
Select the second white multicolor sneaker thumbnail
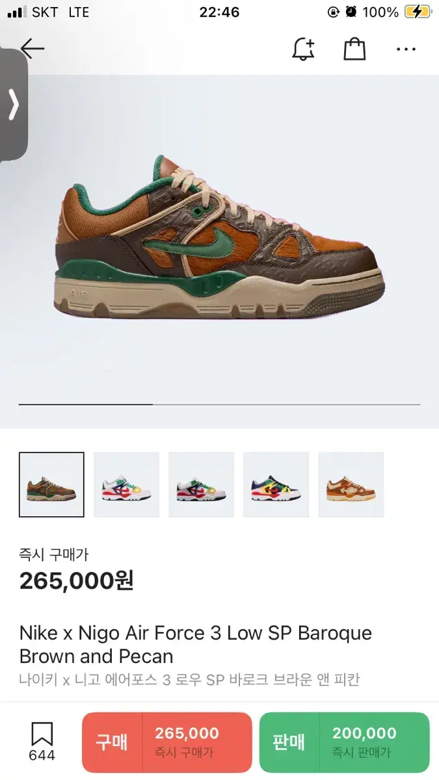126,484
